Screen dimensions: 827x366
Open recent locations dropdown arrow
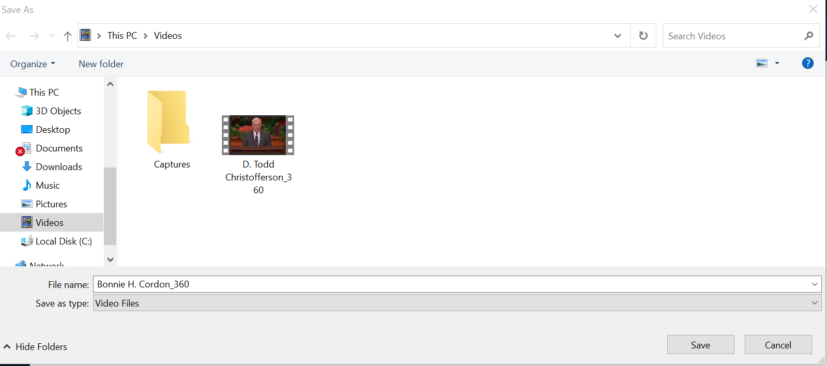coord(52,36)
